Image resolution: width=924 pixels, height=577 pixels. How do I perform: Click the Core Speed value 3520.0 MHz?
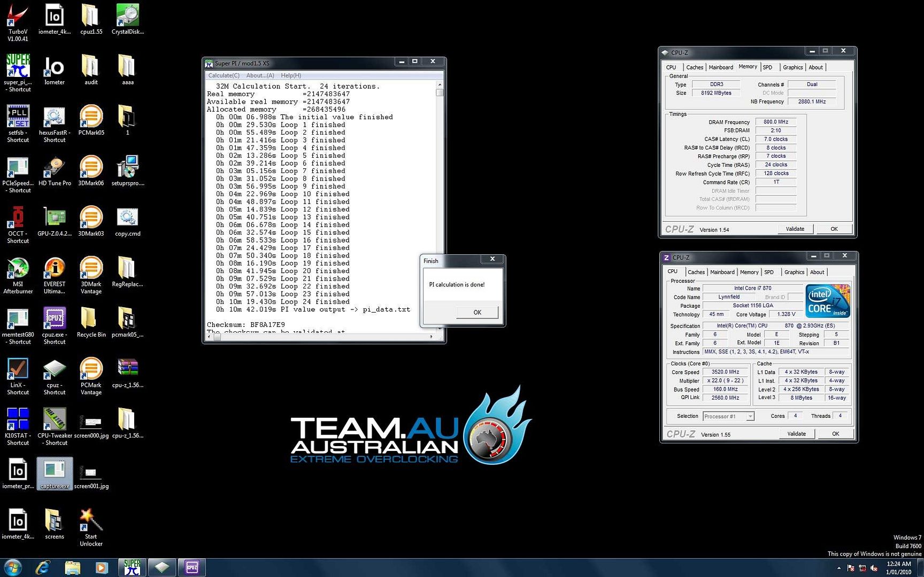725,372
